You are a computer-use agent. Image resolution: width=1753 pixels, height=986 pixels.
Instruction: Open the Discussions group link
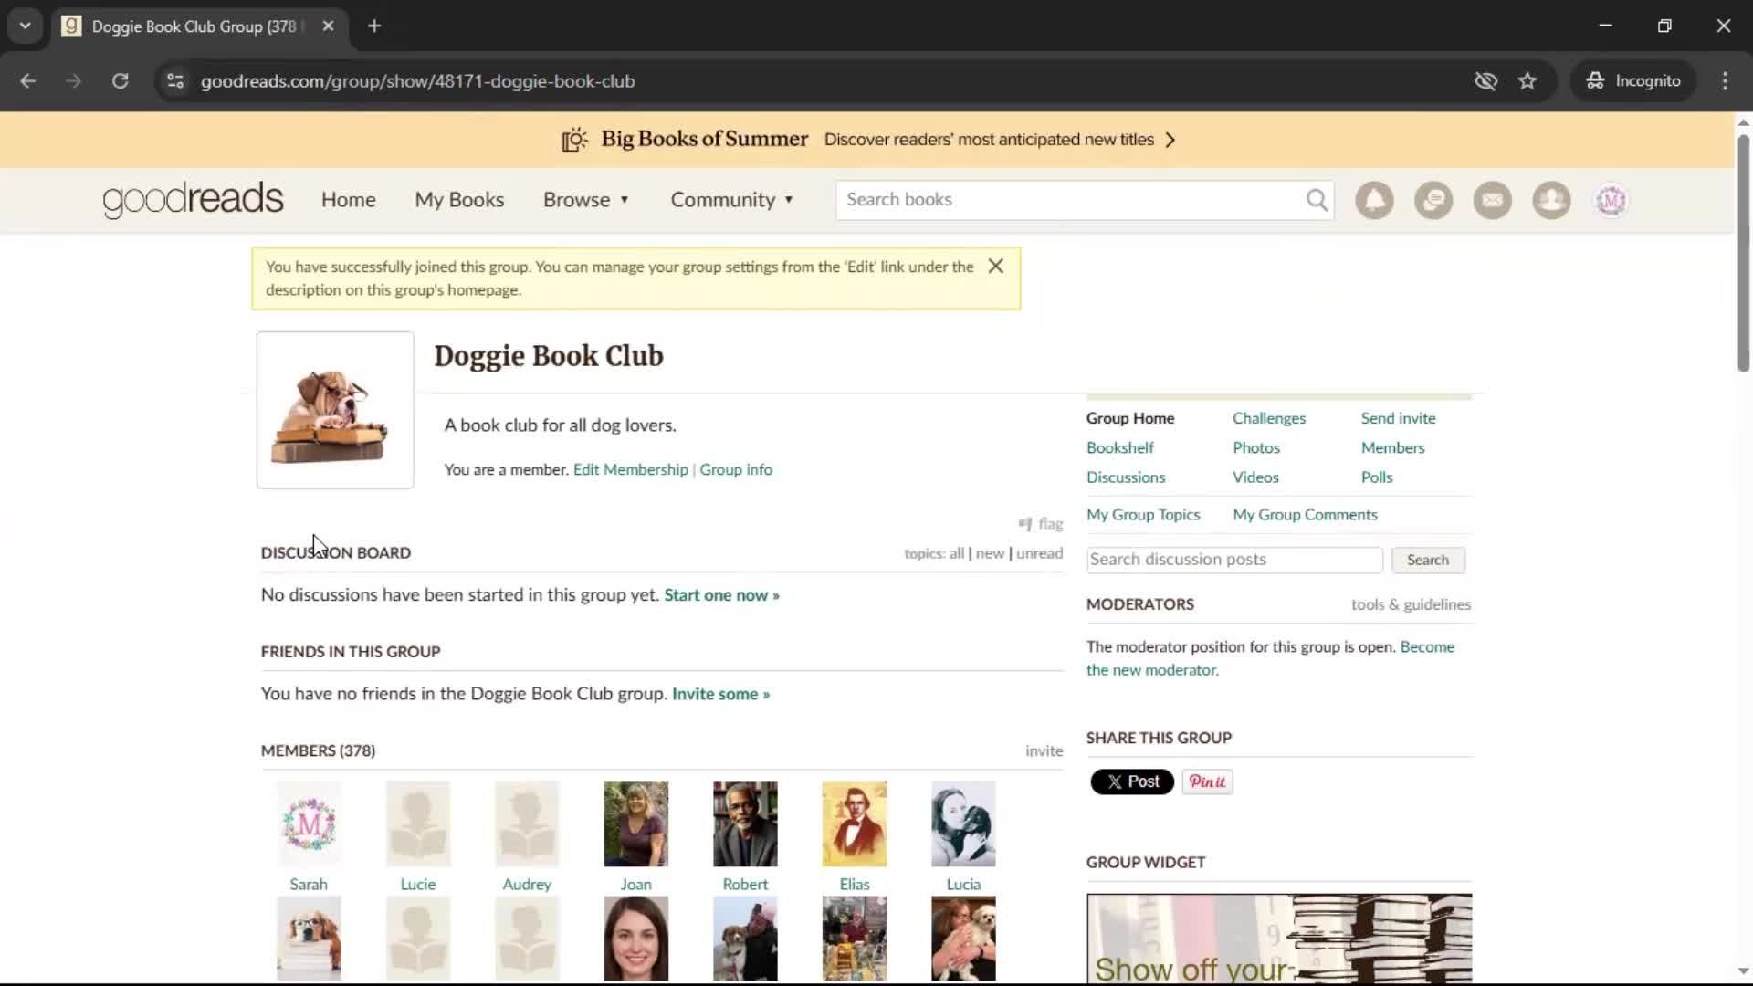[x=1125, y=477]
